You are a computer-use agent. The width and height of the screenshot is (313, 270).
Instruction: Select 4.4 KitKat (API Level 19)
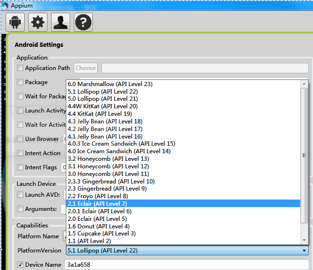point(183,114)
